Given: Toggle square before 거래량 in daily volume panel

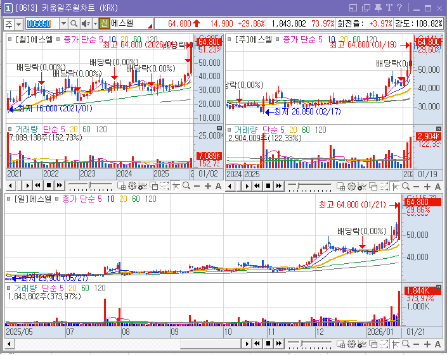Looking at the screenshot, I should (x=8, y=288).
